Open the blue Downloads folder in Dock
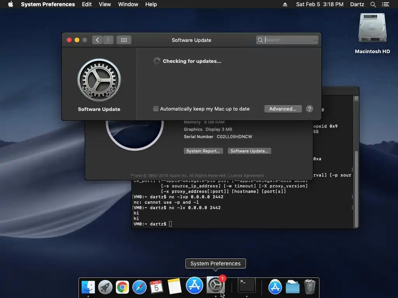Viewport: 398px width, 298px height. click(x=292, y=287)
